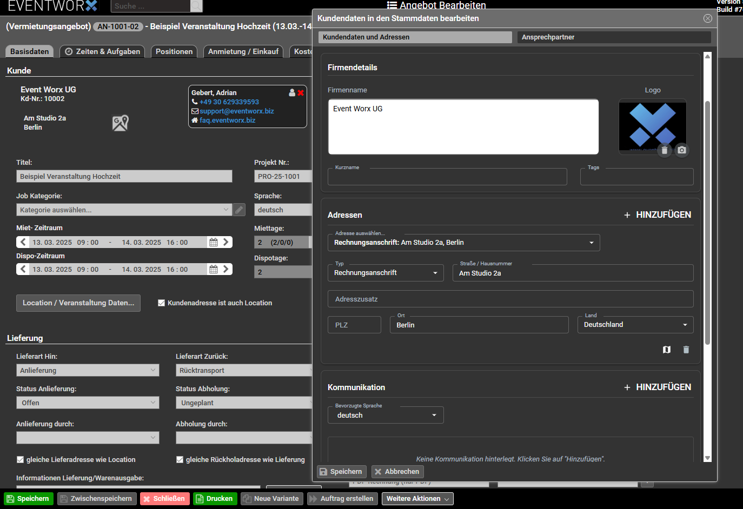Click Location / Veranstaltung Daten button
The image size is (743, 509).
click(x=78, y=303)
